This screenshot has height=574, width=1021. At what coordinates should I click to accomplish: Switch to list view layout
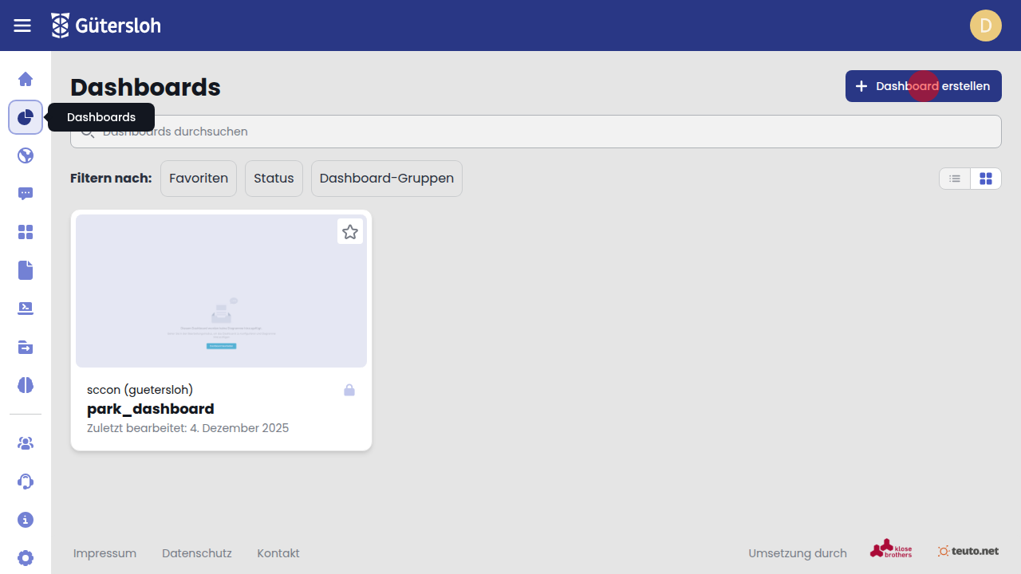coord(955,179)
